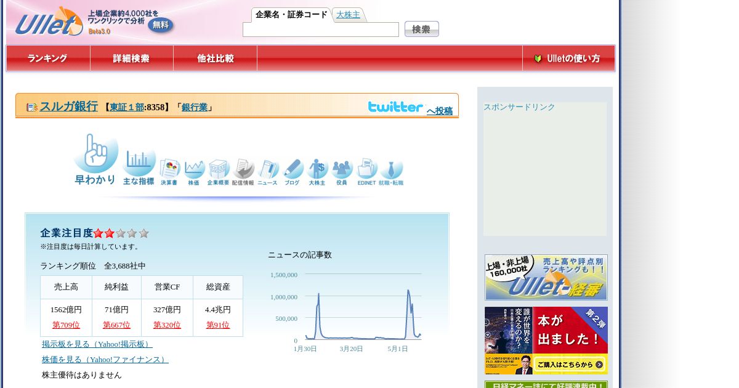This screenshot has width=739, height=388.
Task: Open the 第320位 operating CF ranking link
Action: click(167, 325)
